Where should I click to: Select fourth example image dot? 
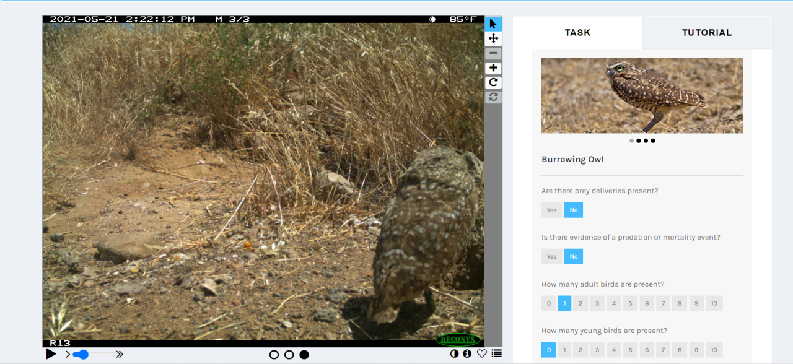point(653,141)
